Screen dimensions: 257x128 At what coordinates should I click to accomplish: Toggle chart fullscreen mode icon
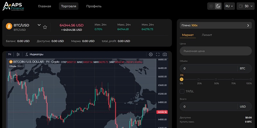coord(158,54)
